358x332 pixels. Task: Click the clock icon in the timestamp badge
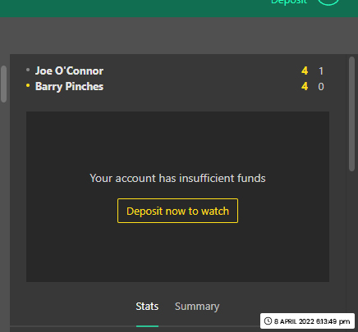point(268,321)
